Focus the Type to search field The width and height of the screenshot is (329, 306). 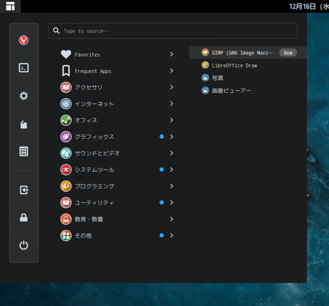[x=172, y=31]
